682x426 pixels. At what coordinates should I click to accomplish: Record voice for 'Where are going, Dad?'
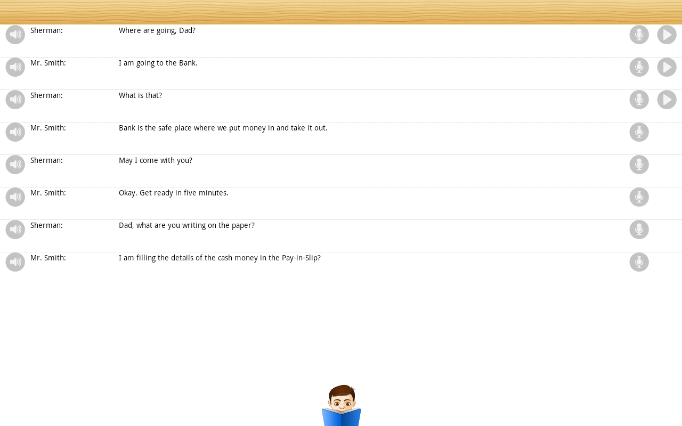pos(639,35)
